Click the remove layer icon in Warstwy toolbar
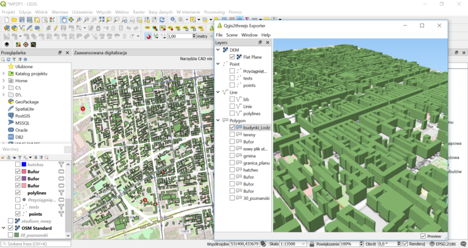Image resolution: width=468 pixels, height=248 pixels. coord(46,157)
